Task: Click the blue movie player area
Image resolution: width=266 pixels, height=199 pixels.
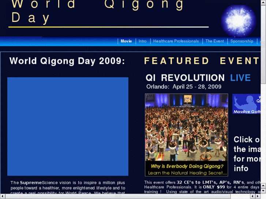Action: 68,126
